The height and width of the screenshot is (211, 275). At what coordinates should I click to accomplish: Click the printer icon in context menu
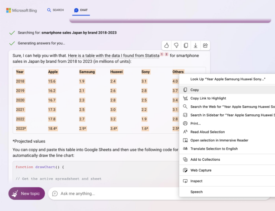pos(185,123)
